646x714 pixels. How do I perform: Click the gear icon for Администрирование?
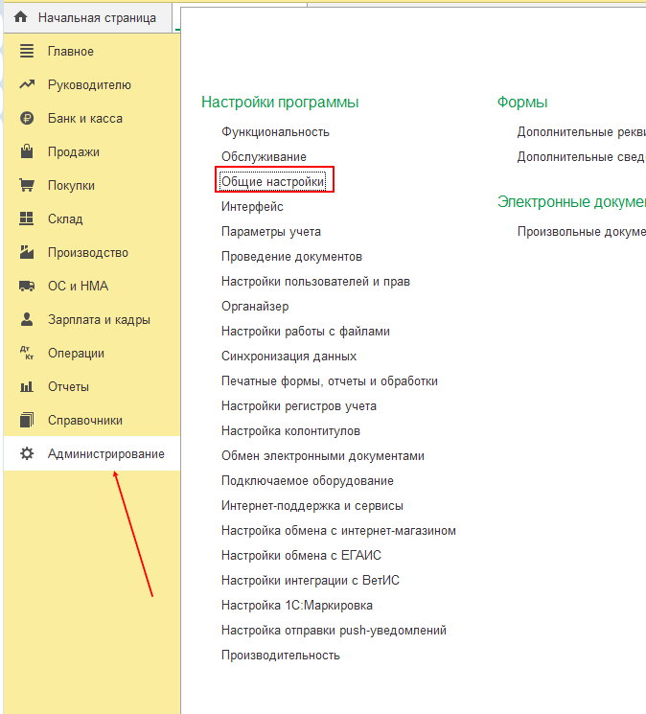(27, 453)
